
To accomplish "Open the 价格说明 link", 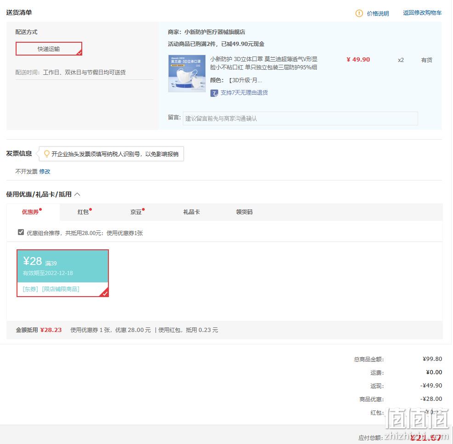I will [378, 14].
